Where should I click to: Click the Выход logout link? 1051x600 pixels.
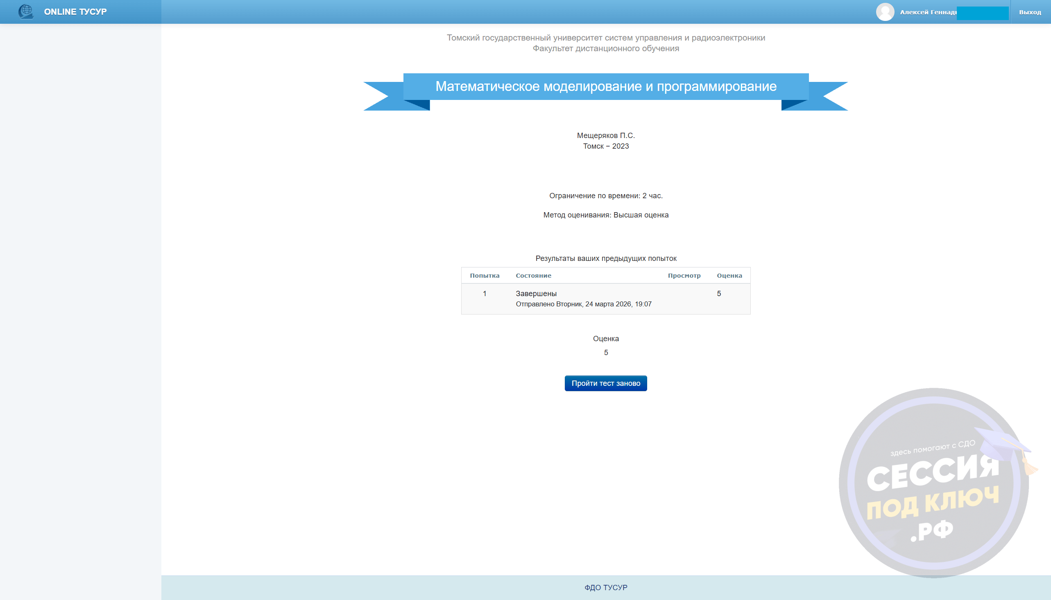[1030, 12]
